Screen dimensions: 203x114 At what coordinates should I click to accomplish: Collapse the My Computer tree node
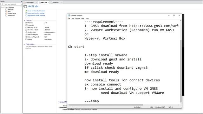[2, 8]
